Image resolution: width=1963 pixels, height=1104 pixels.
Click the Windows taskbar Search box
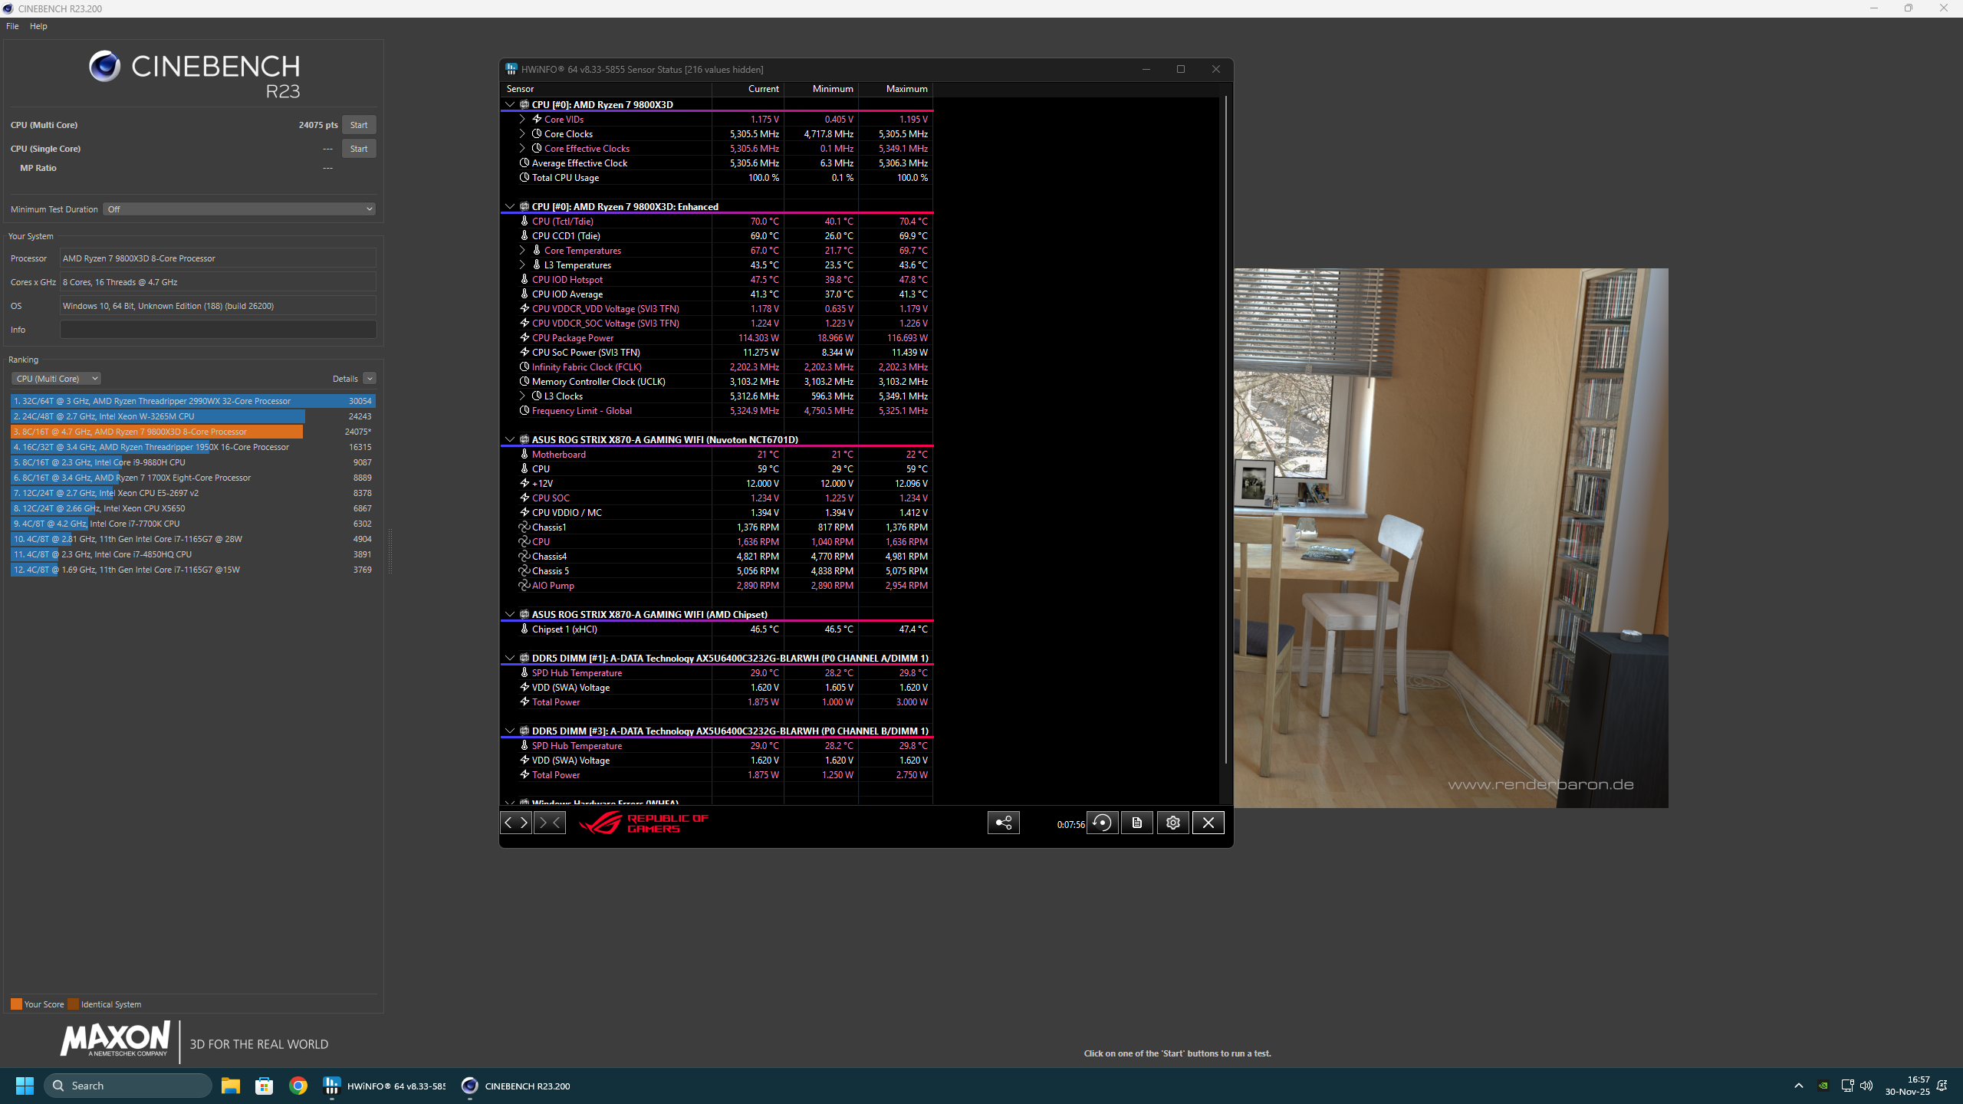(x=128, y=1086)
